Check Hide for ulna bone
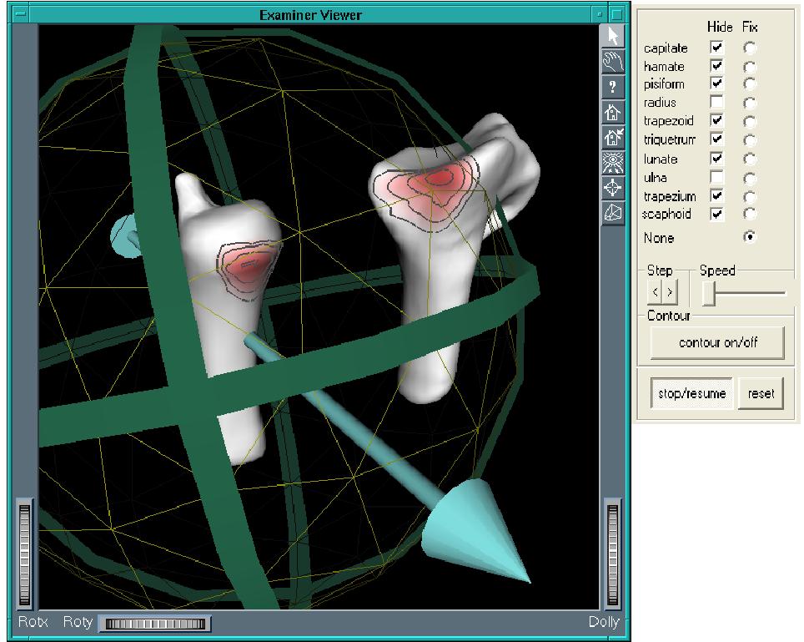 click(x=716, y=177)
